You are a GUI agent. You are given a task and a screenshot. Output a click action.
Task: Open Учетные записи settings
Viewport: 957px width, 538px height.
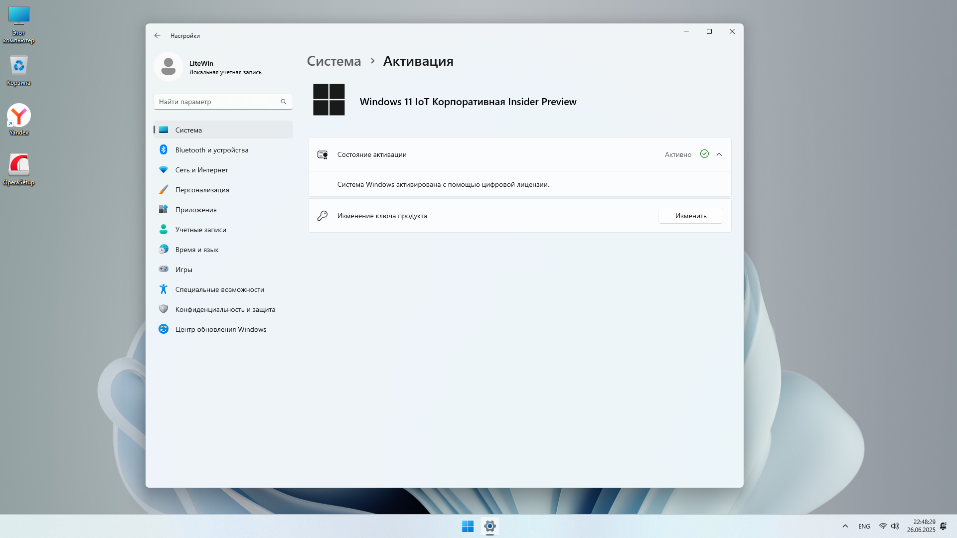[200, 230]
